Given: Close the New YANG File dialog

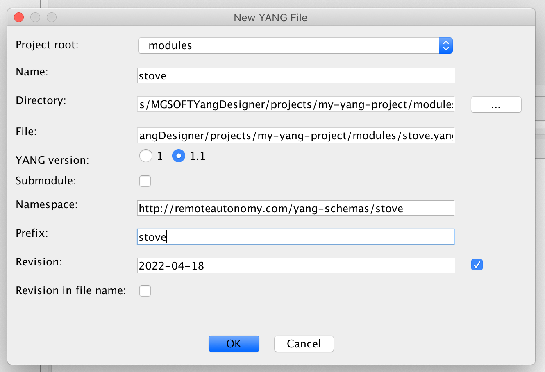Looking at the screenshot, I should coord(19,17).
